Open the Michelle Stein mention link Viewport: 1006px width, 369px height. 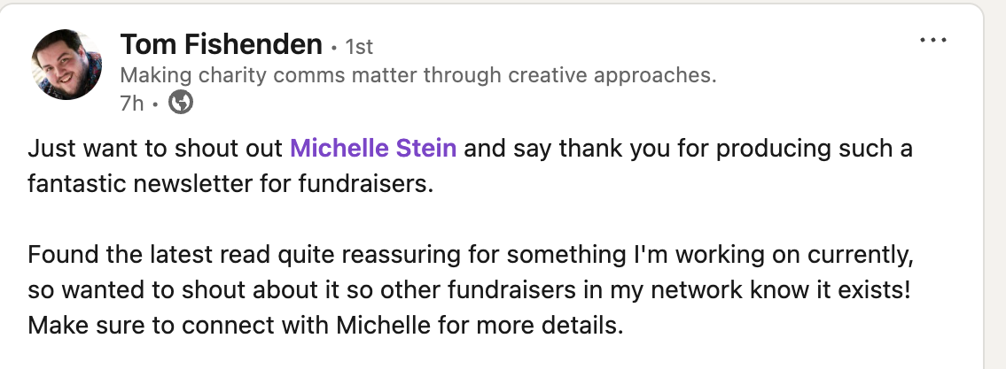tap(373, 148)
